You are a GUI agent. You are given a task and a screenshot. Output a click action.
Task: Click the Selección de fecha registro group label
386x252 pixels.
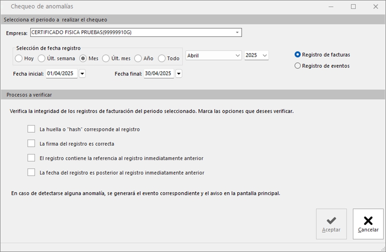48,48
